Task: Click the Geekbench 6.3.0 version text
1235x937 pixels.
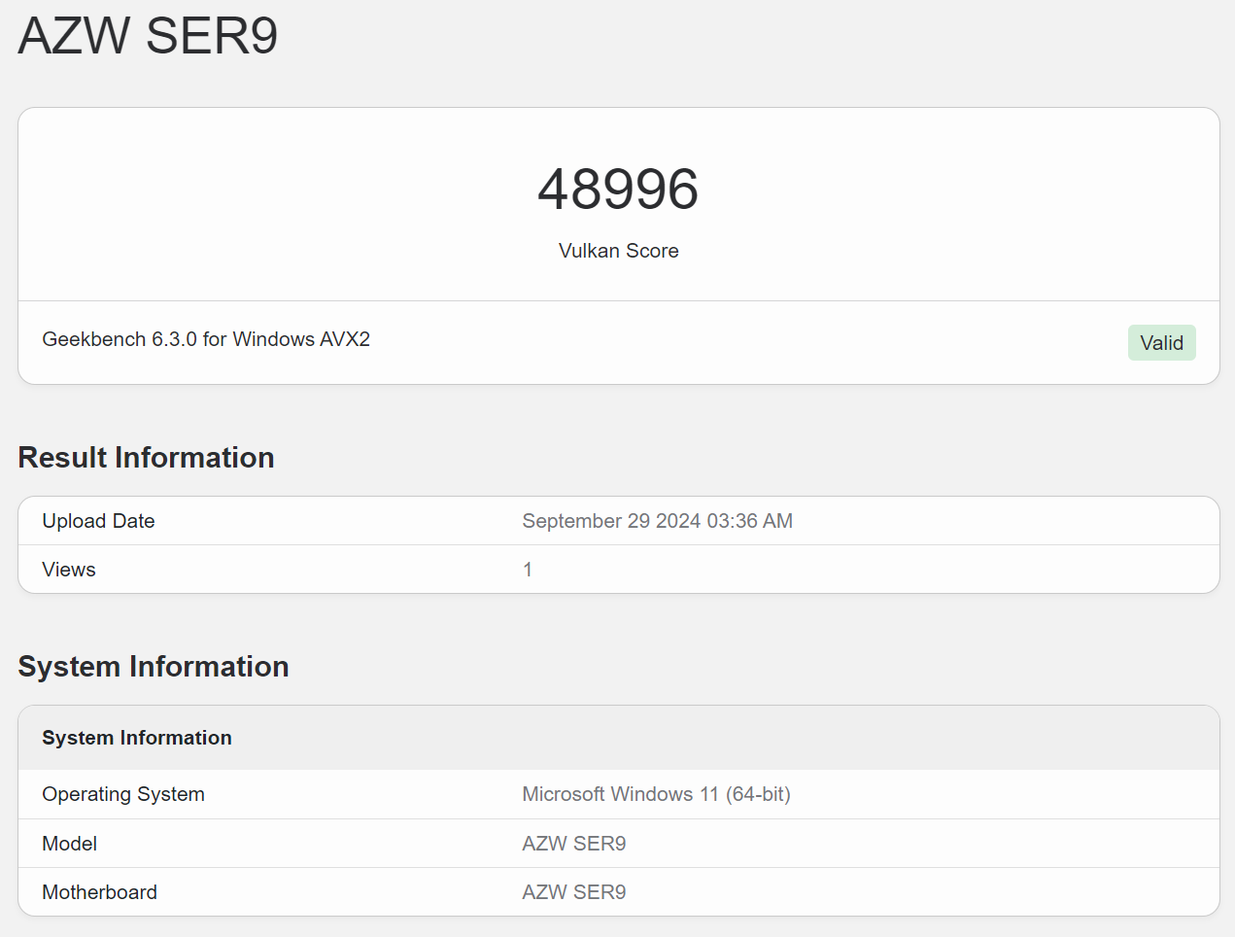Action: point(206,339)
